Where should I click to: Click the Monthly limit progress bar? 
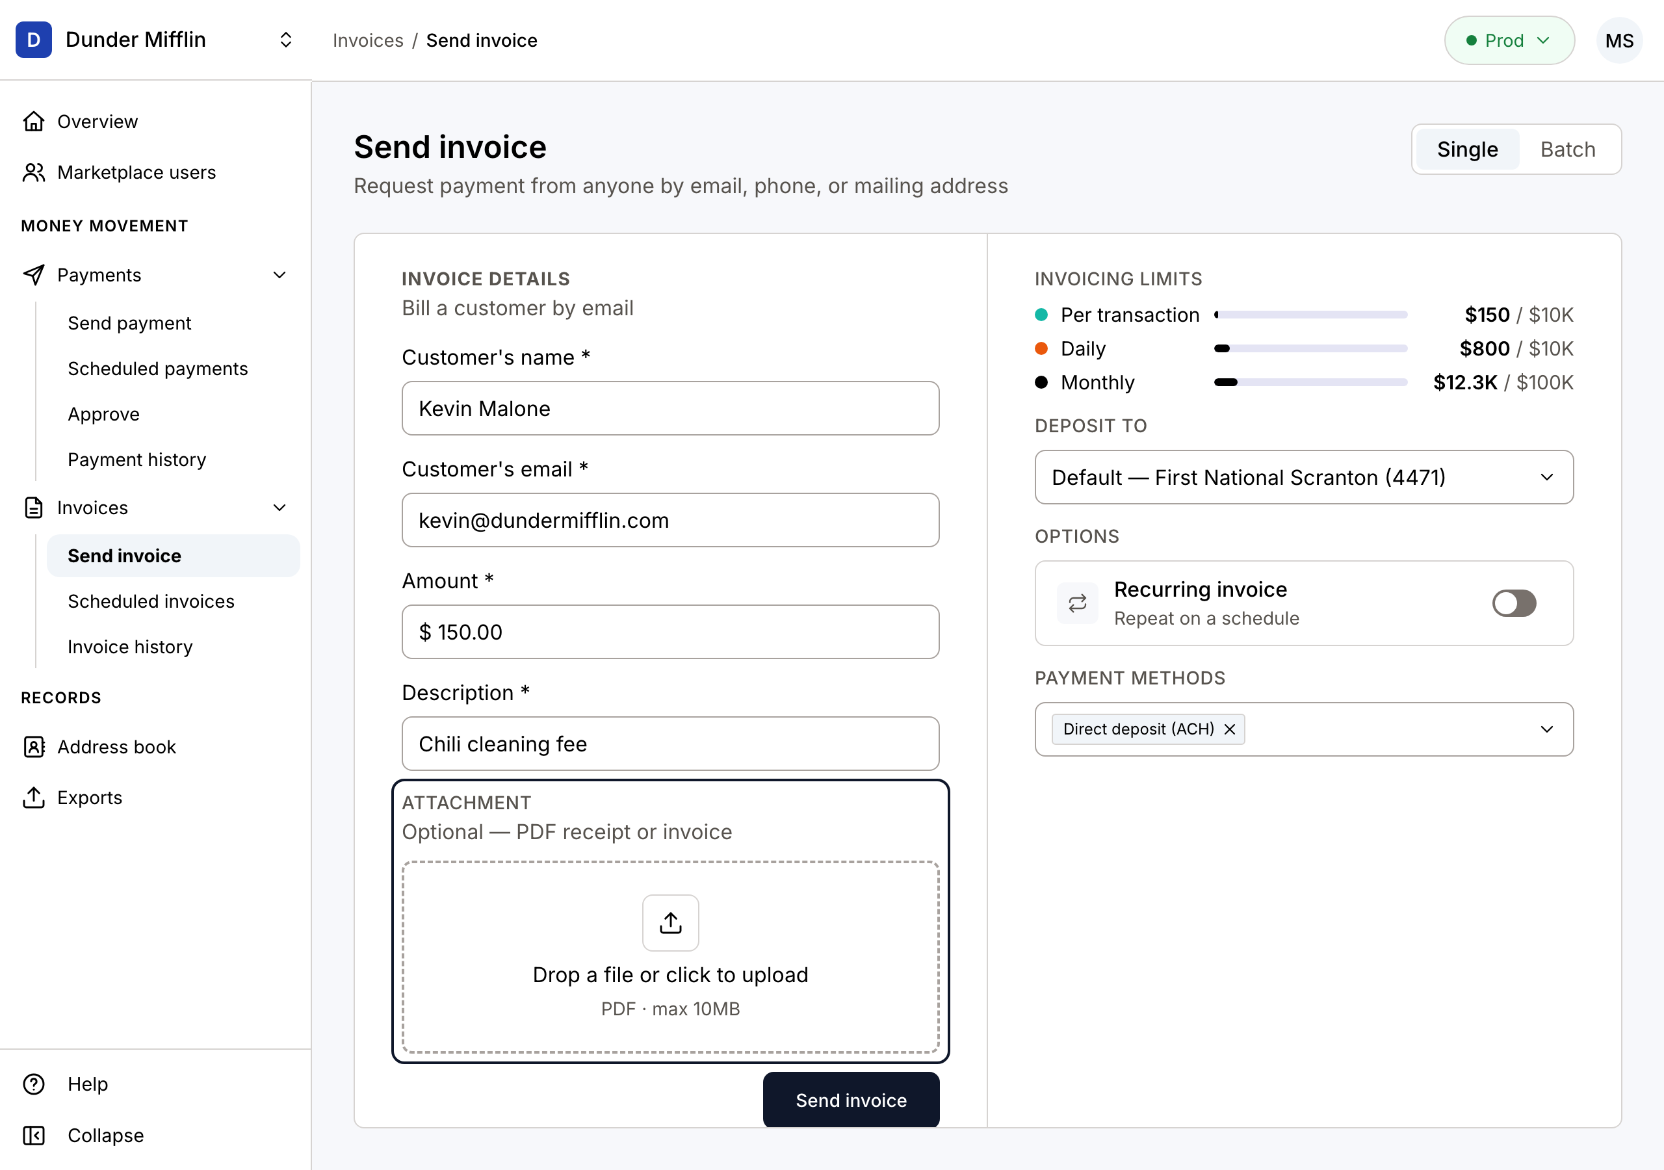1310,382
